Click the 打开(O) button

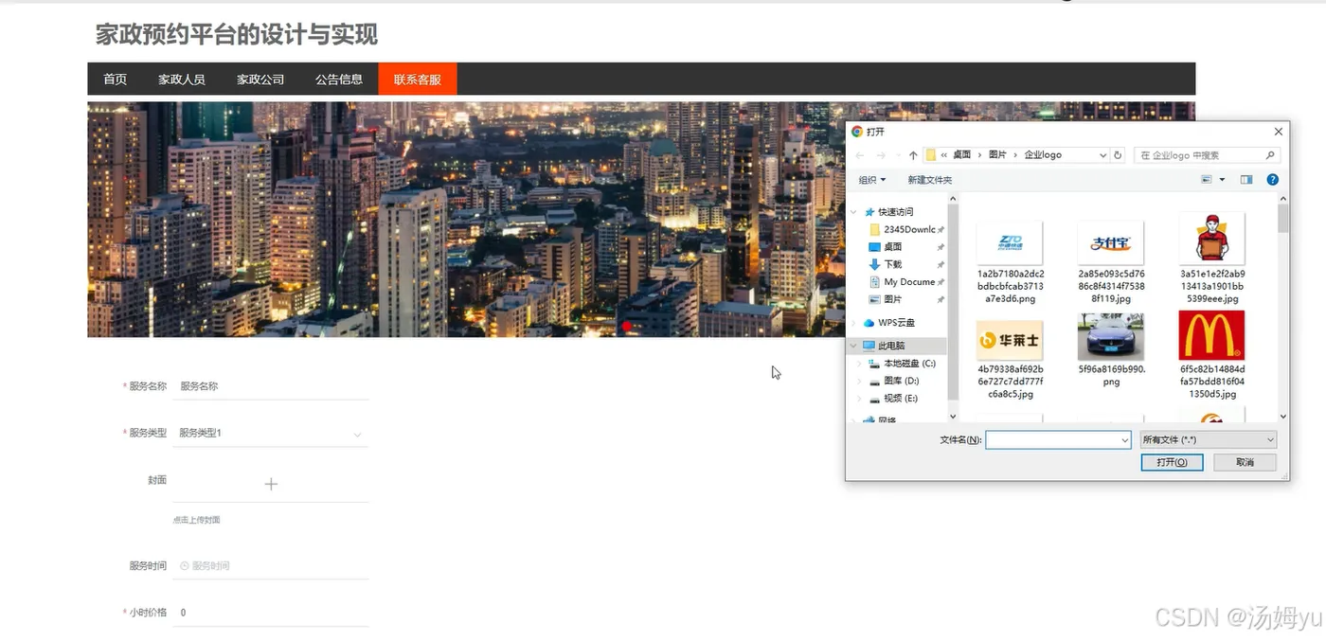(x=1172, y=462)
